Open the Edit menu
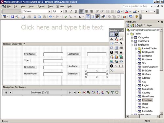Image resolution: width=164 pixels, height=123 pixels. click(x=15, y=7)
